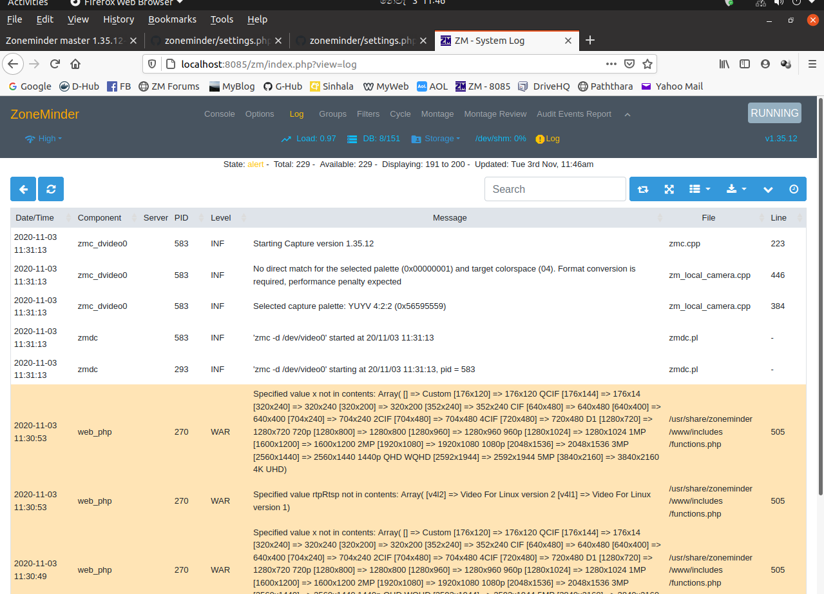Click the yellow alert Log link
The height and width of the screenshot is (594, 824).
coord(548,139)
